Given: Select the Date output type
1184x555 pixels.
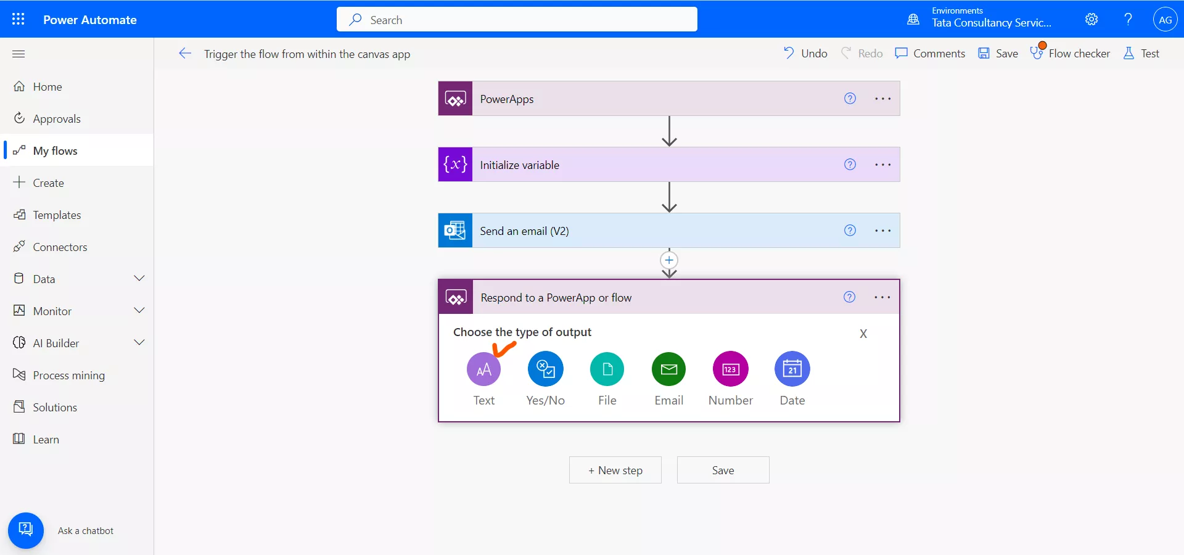Looking at the screenshot, I should tap(792, 370).
